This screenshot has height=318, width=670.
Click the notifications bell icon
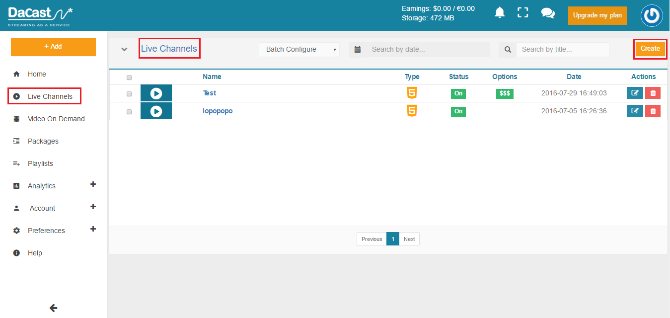pyautogui.click(x=500, y=13)
